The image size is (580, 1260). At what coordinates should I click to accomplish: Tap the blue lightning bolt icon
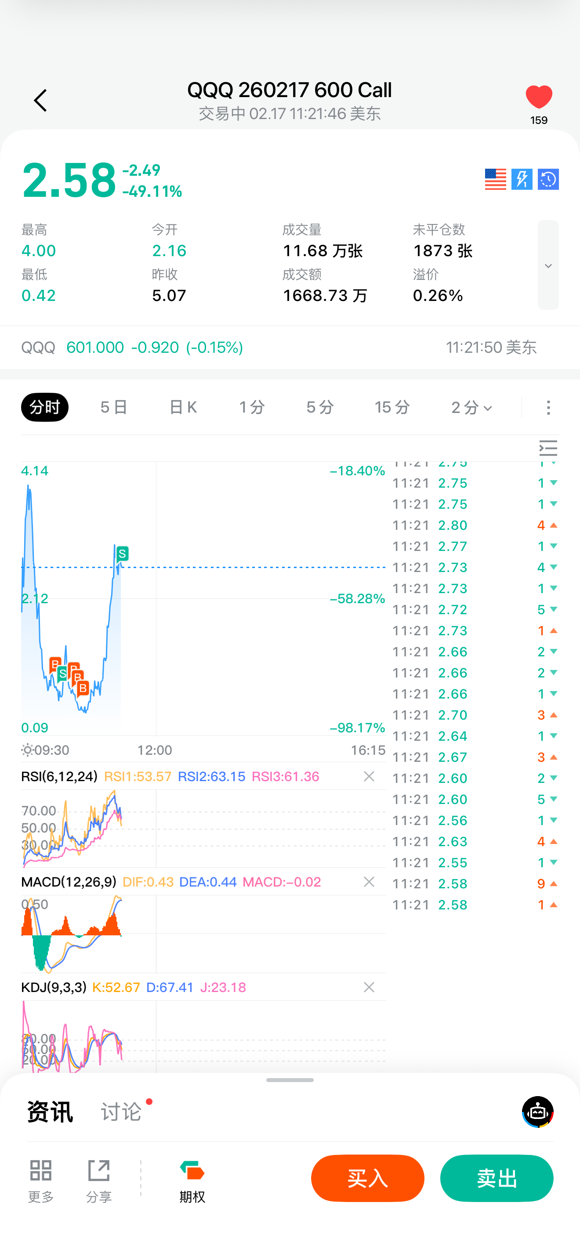tap(521, 180)
